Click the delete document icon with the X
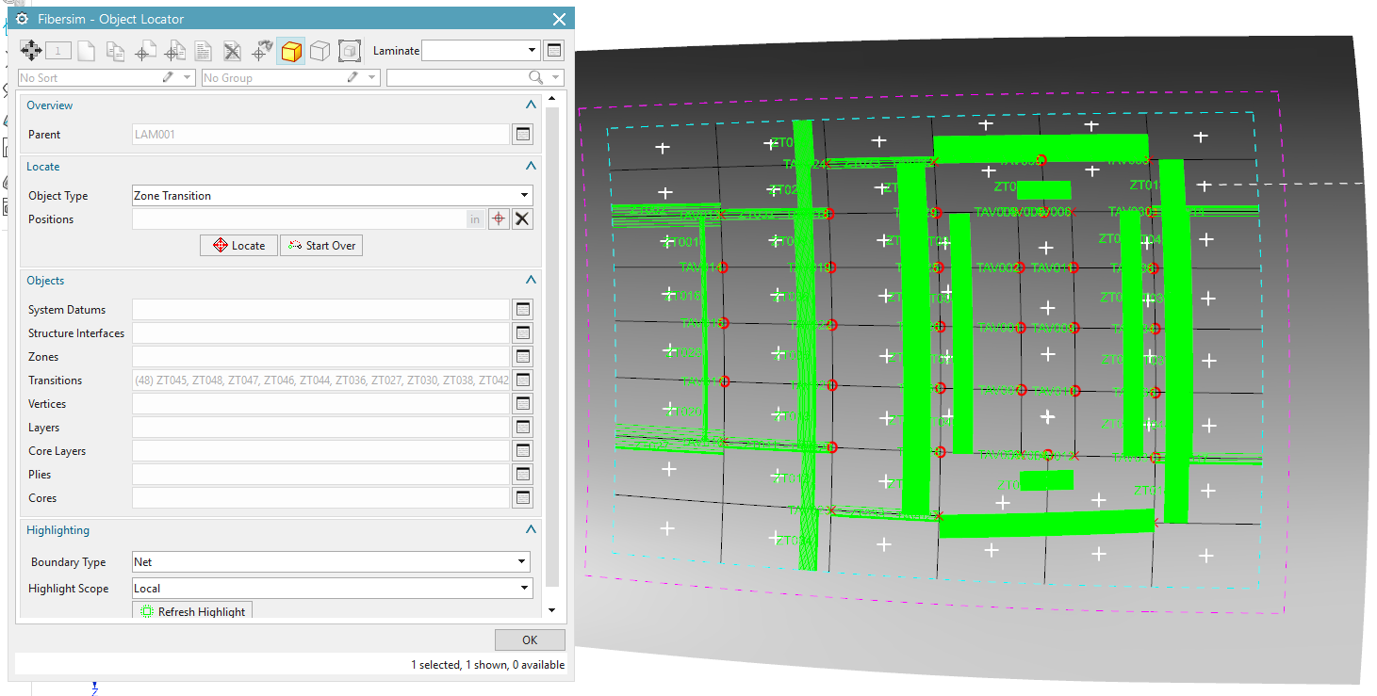The height and width of the screenshot is (696, 1377). (232, 50)
